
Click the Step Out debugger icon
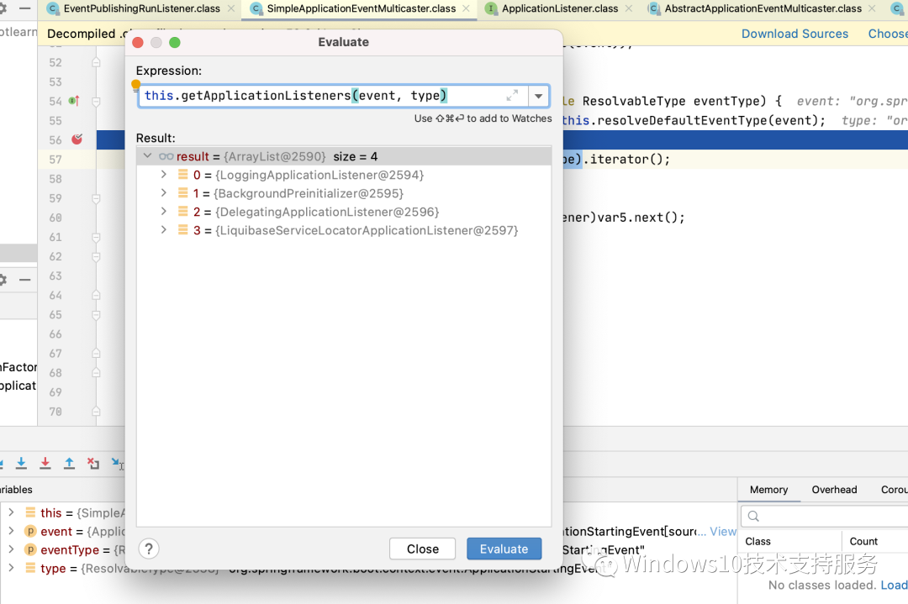pos(69,463)
